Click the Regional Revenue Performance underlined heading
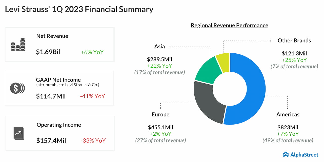 coord(229,26)
